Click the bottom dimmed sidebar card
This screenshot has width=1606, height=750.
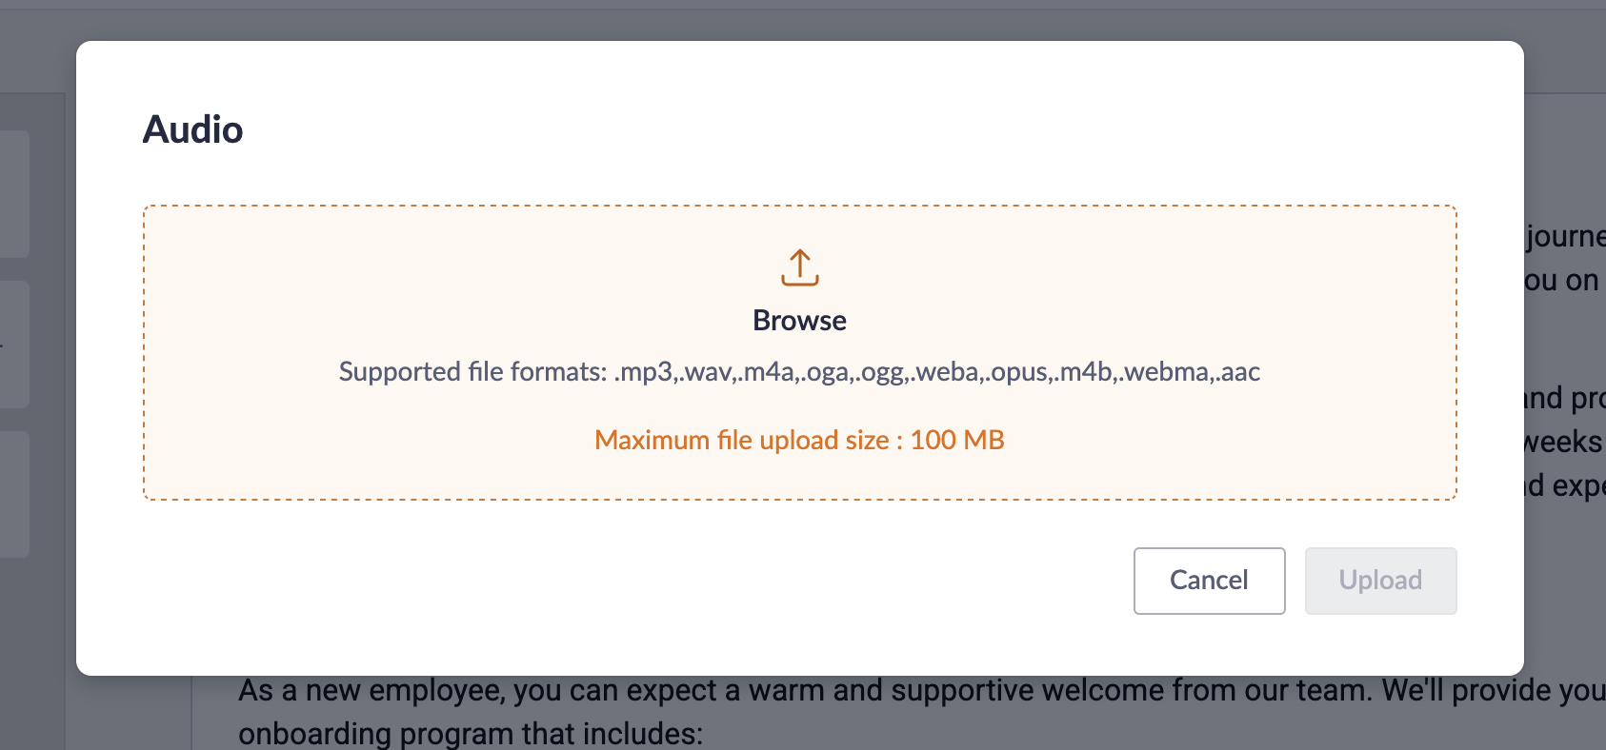pos(13,493)
